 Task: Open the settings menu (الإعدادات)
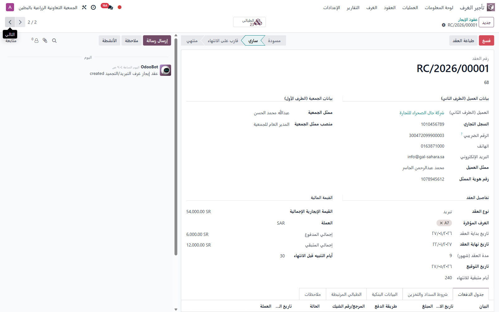tap(332, 7)
